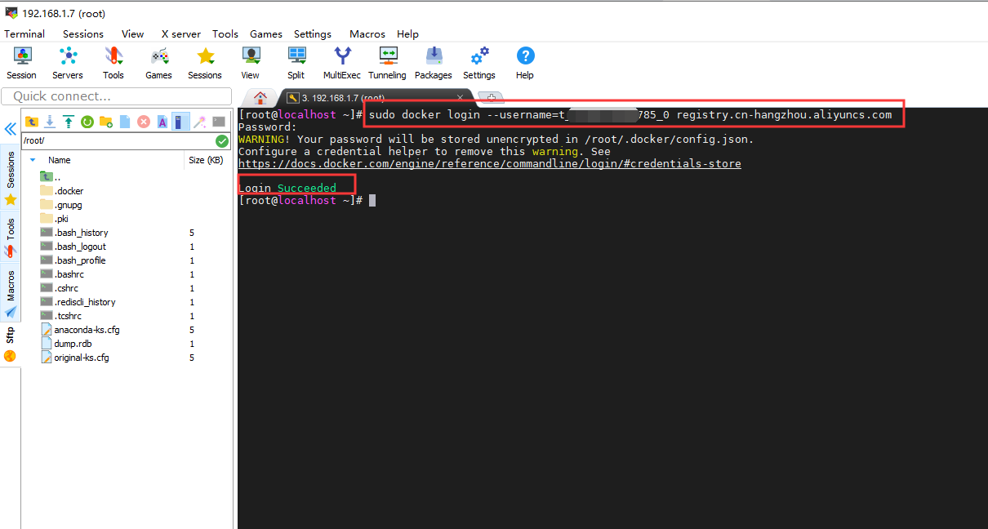
Task: Sort files by Size (KB) column
Action: click(x=206, y=160)
